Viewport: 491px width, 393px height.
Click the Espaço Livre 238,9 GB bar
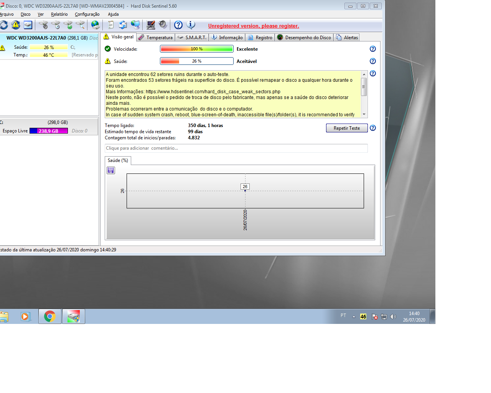pos(49,131)
